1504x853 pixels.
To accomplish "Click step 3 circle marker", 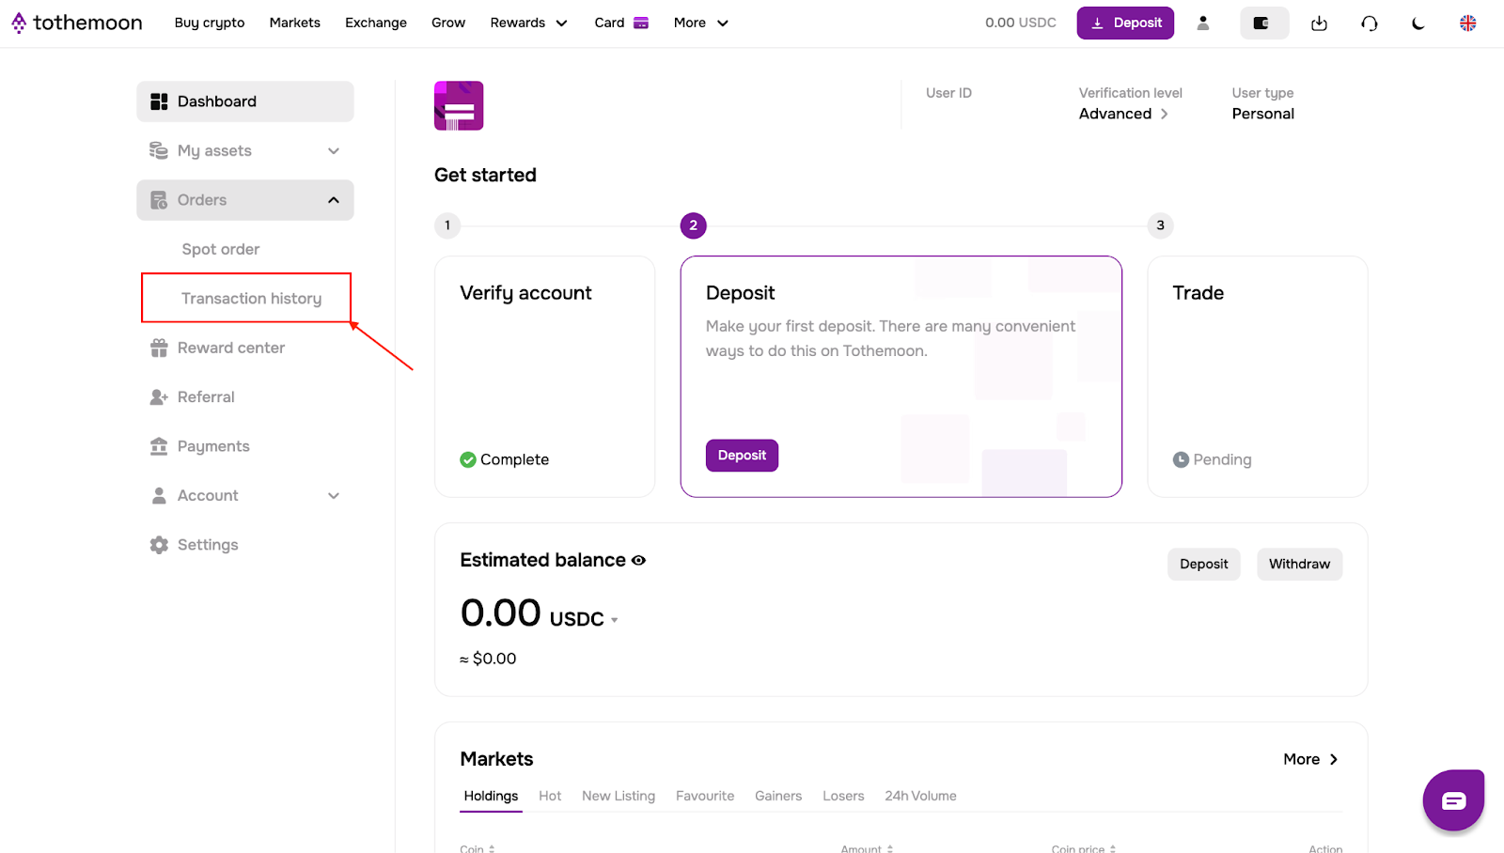I will 1161,225.
